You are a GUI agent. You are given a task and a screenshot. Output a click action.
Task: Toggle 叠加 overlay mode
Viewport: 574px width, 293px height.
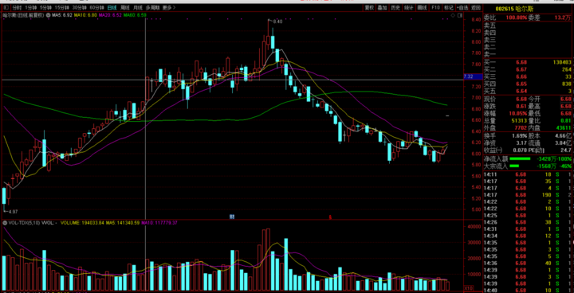[x=382, y=7]
